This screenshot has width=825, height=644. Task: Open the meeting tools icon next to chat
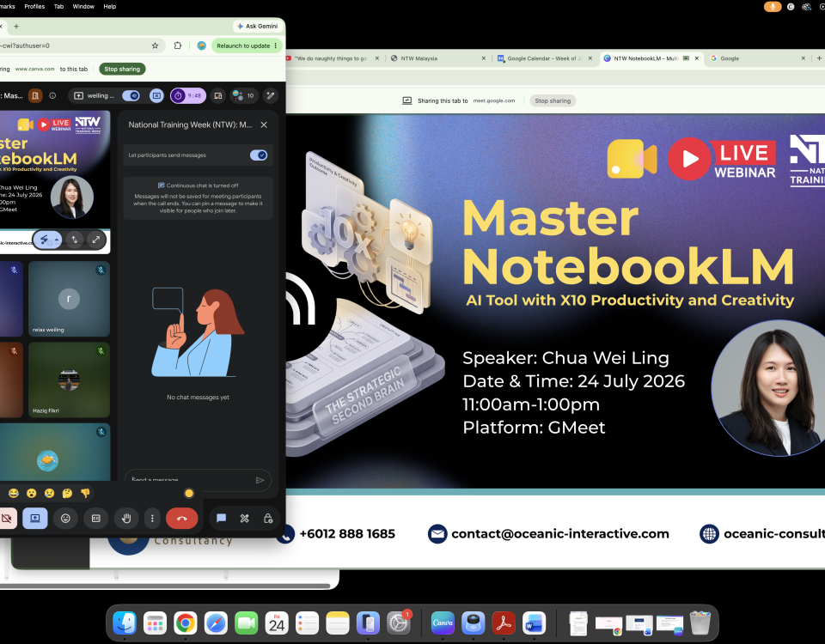pyautogui.click(x=245, y=519)
